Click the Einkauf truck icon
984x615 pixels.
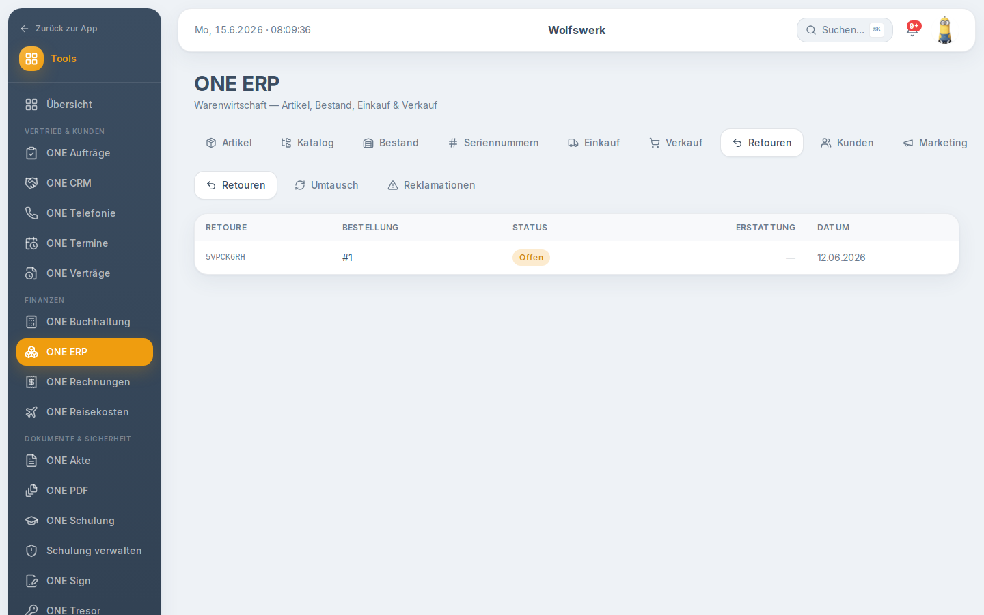point(573,143)
